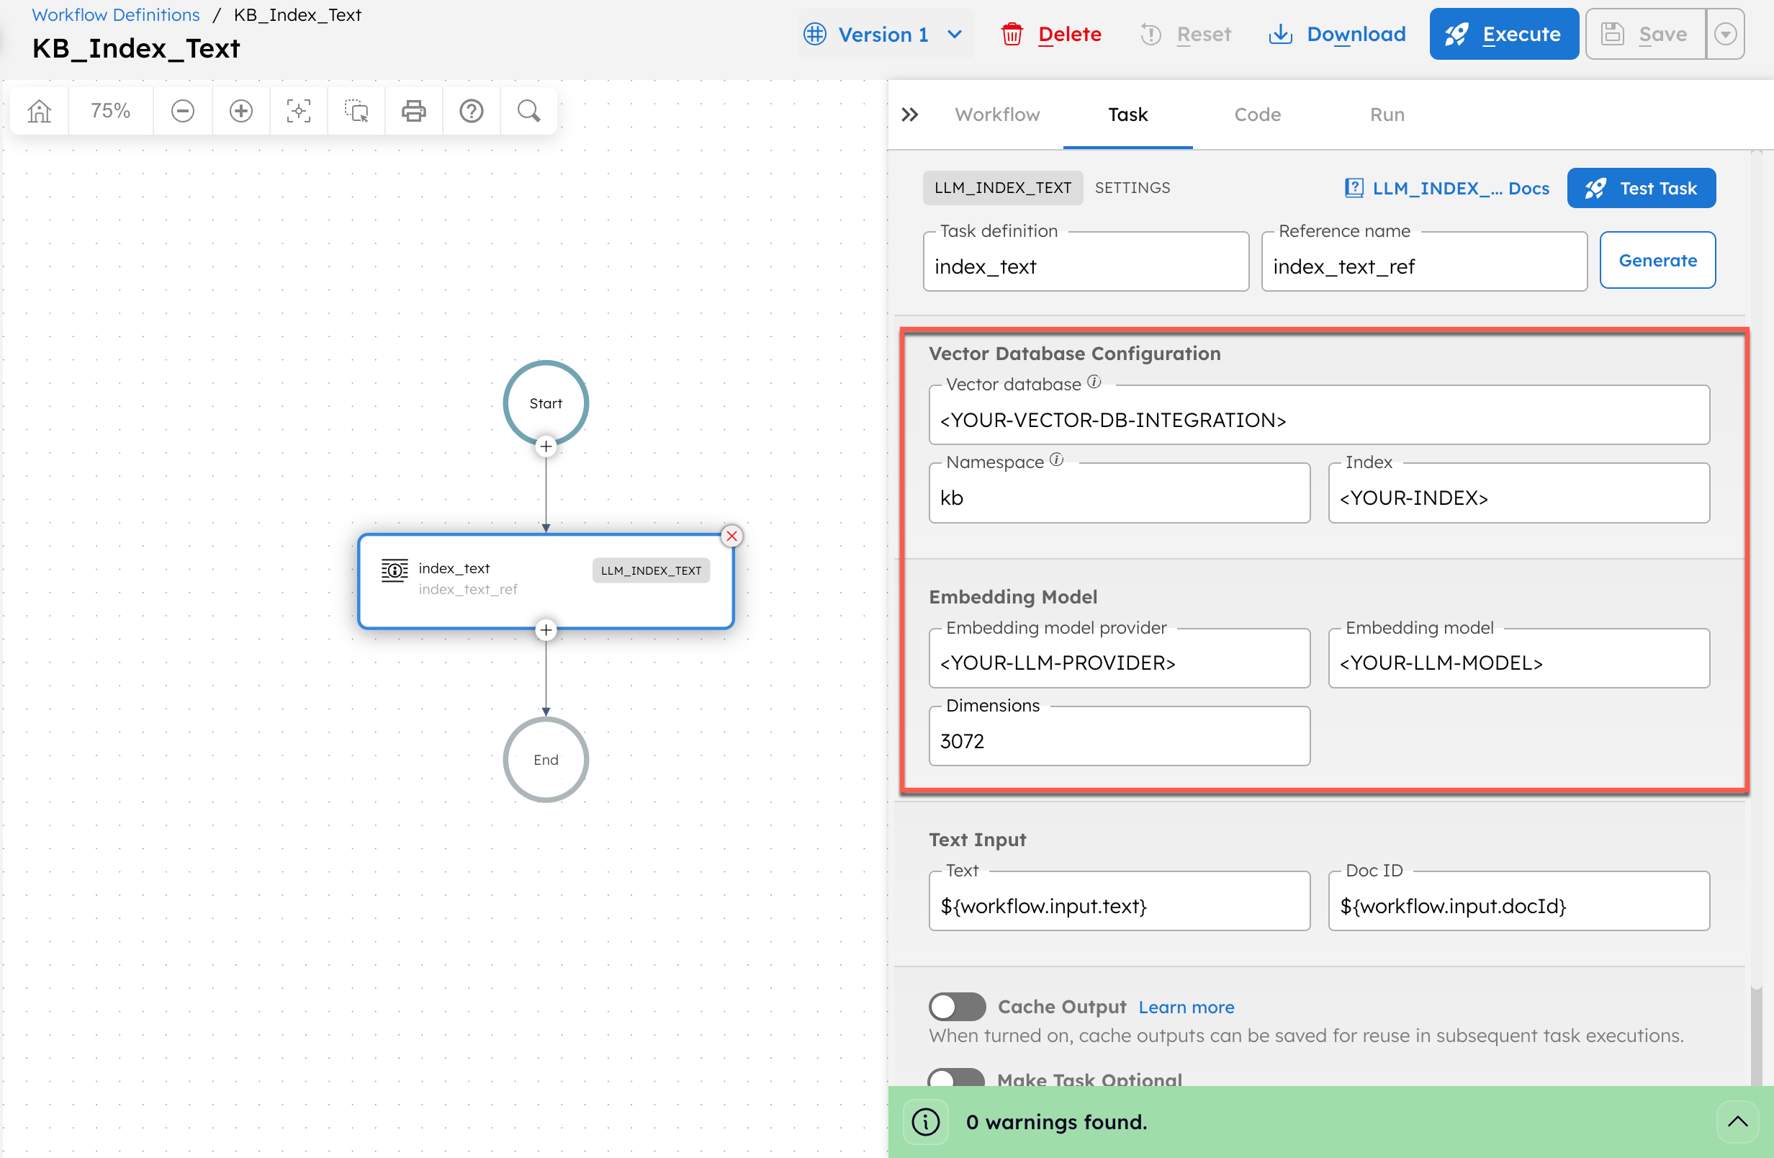
Task: Zoom in on the workflow diagram
Action: pos(240,110)
